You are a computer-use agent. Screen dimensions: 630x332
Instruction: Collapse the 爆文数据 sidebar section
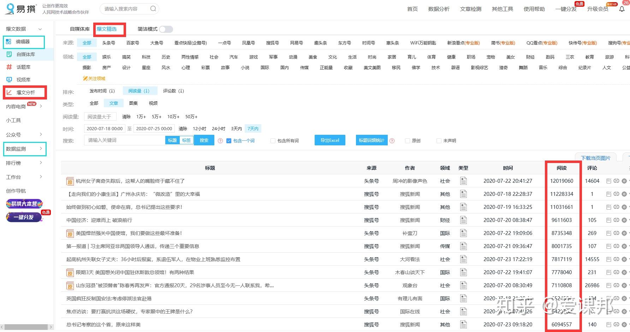pos(40,29)
